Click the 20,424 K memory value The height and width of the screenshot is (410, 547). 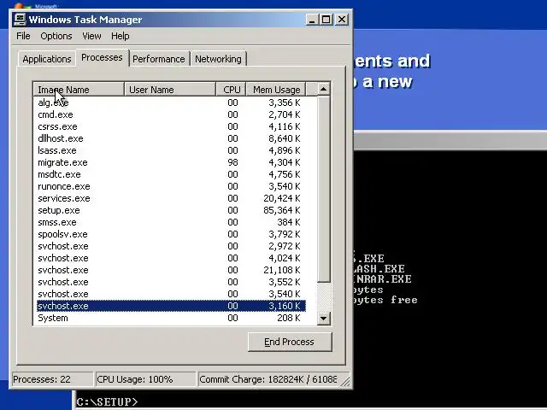281,198
